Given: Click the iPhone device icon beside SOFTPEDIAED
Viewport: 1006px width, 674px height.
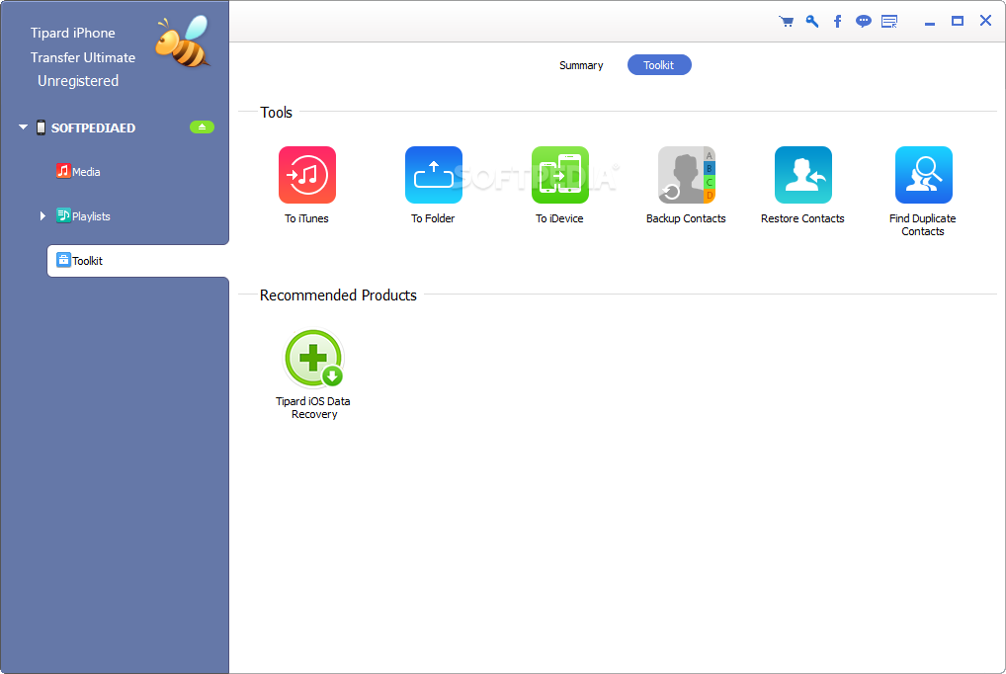Looking at the screenshot, I should point(42,127).
